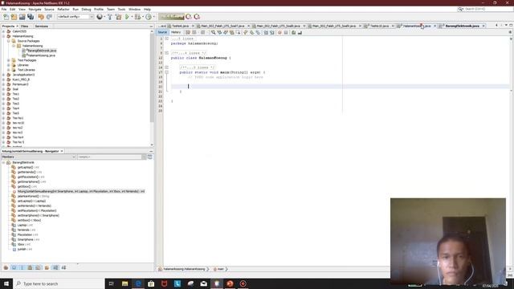Image resolution: width=514 pixels, height=289 pixels.
Task: Open Microsoft Edge from taskbar
Action: 138,283
